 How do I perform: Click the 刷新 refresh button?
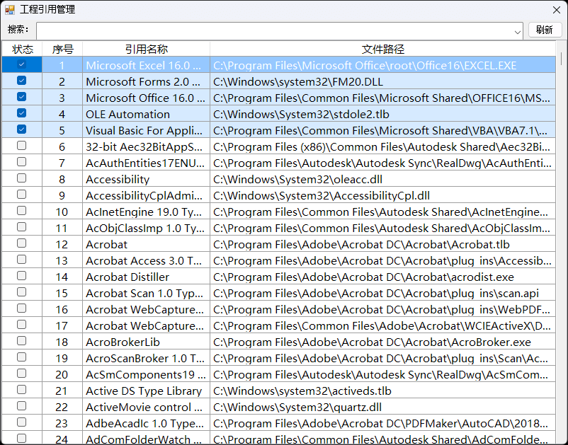[545, 30]
